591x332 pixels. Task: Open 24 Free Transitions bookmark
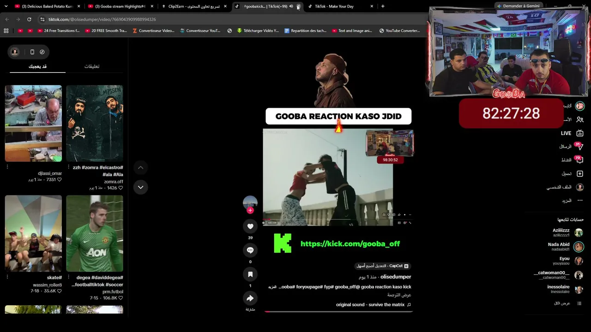pos(58,31)
